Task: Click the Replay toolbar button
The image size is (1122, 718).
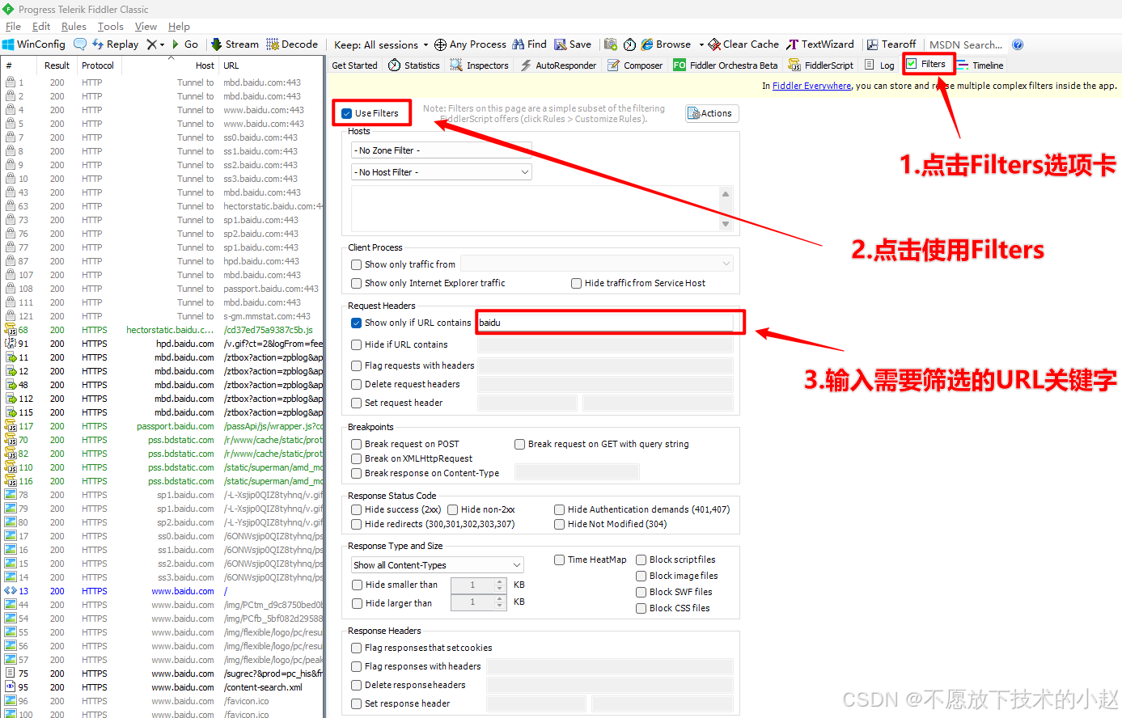Action: [115, 44]
